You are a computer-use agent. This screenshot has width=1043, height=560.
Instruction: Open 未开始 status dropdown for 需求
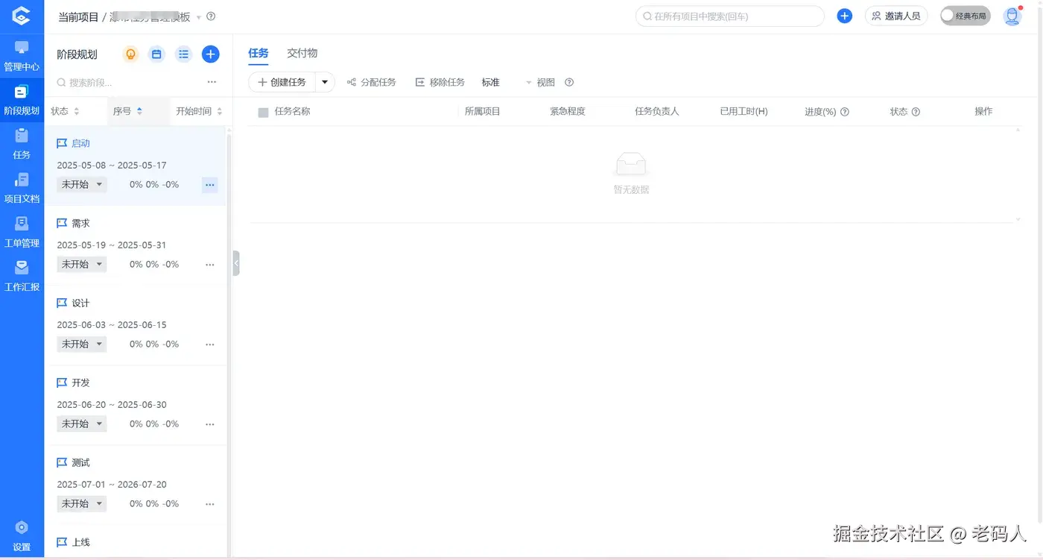82,265
